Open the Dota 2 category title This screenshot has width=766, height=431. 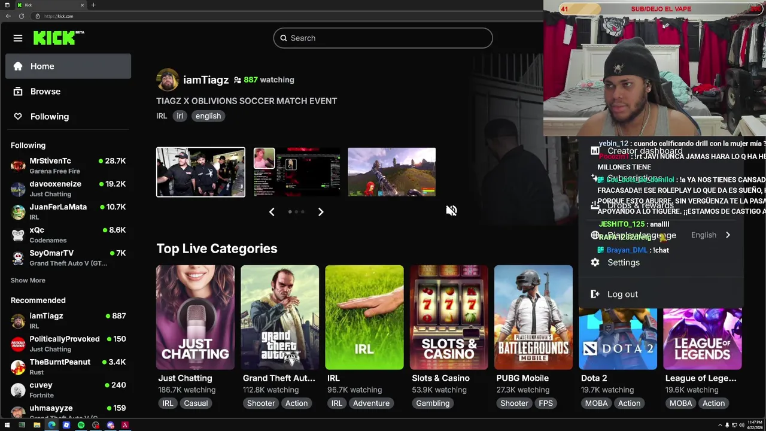pos(594,378)
